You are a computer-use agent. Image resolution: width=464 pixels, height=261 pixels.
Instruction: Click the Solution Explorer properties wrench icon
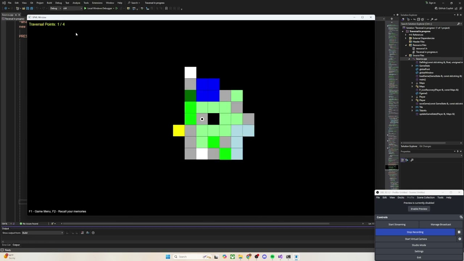[x=432, y=19]
